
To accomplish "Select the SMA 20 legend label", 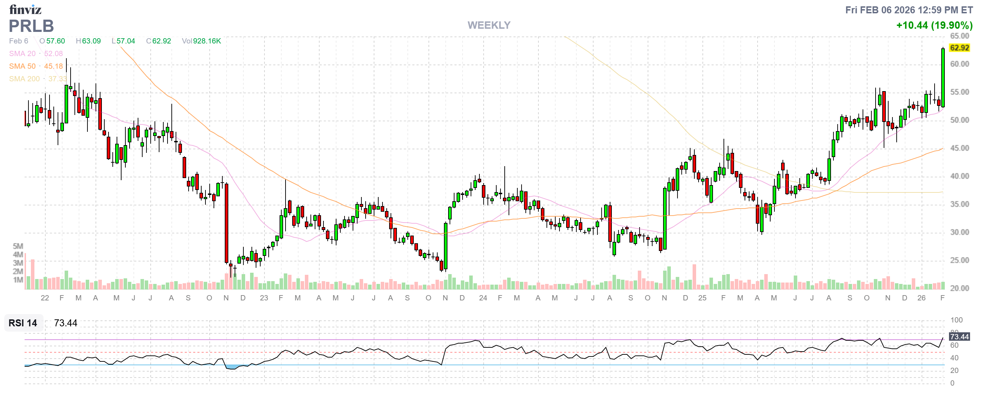I will [22, 54].
